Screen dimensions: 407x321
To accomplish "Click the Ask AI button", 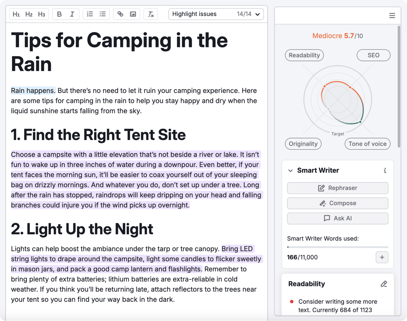I will 337,218.
